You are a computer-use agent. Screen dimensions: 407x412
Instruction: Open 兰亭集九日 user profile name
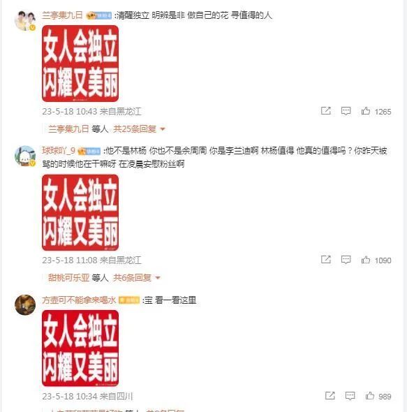(x=62, y=15)
